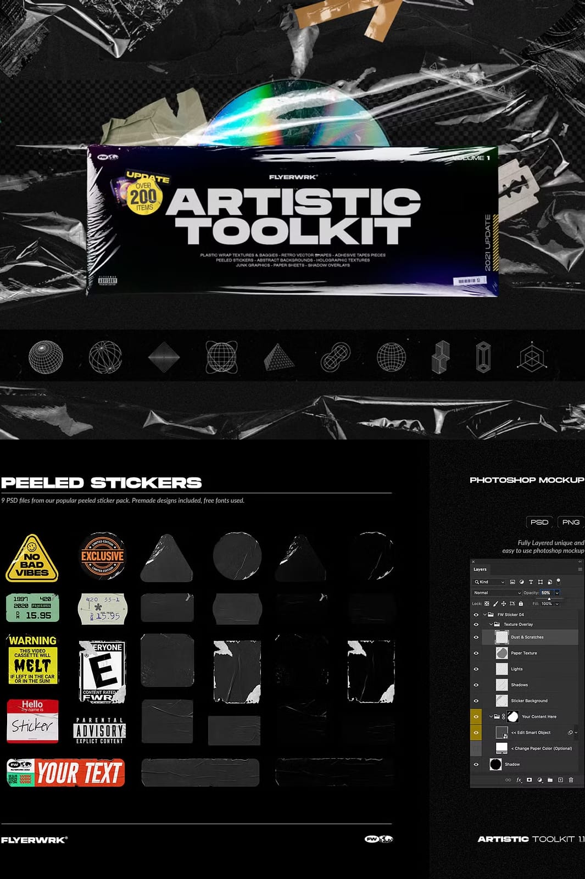
Task: Click the add layer mask icon
Action: click(530, 780)
